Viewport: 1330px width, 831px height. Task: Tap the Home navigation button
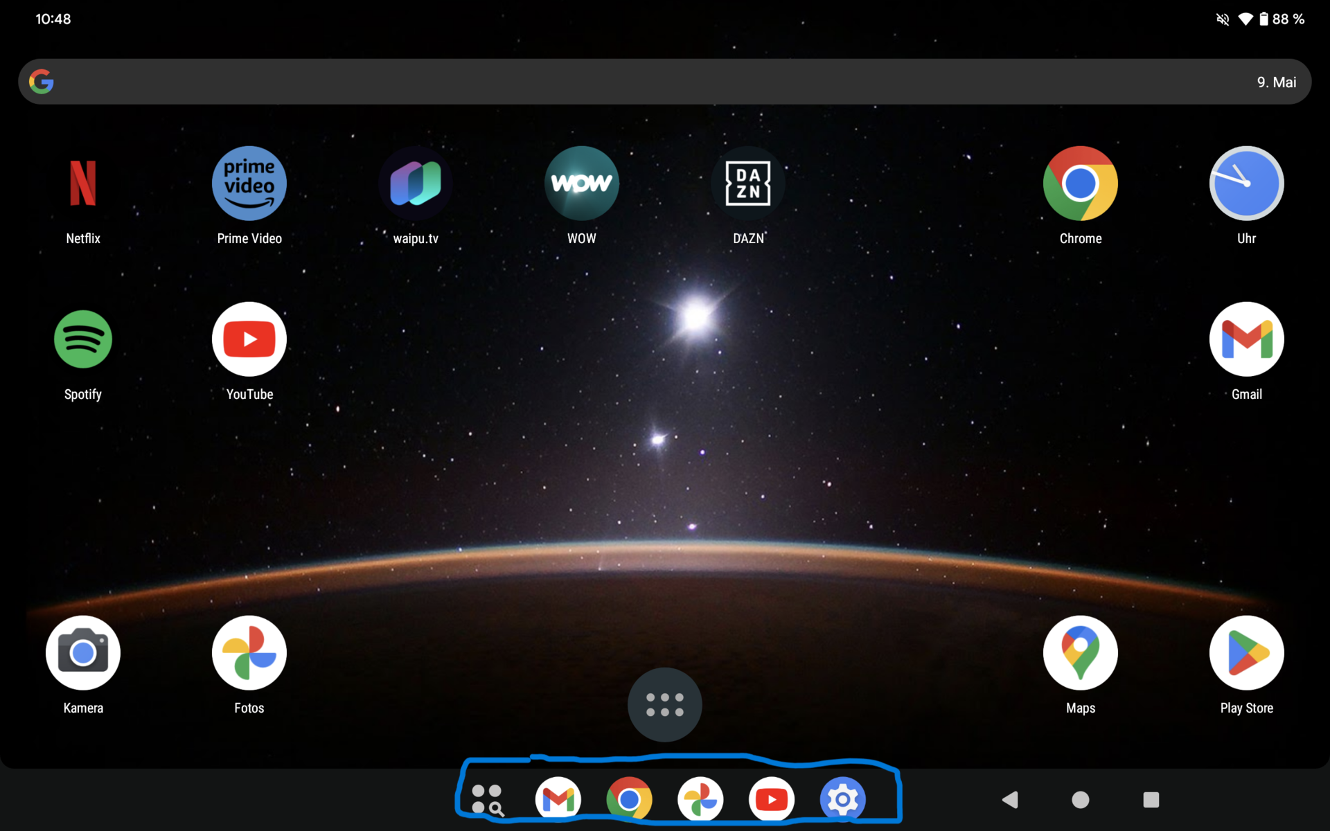pyautogui.click(x=1081, y=800)
